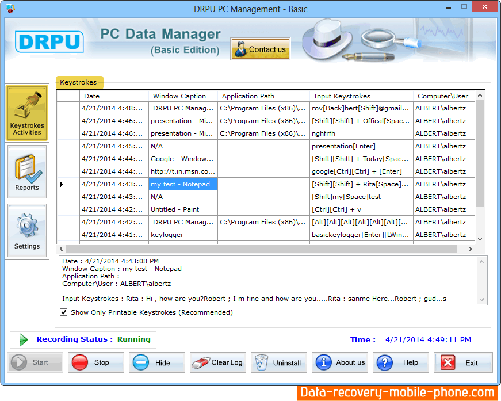Clear Log using the eraser button

point(218,362)
